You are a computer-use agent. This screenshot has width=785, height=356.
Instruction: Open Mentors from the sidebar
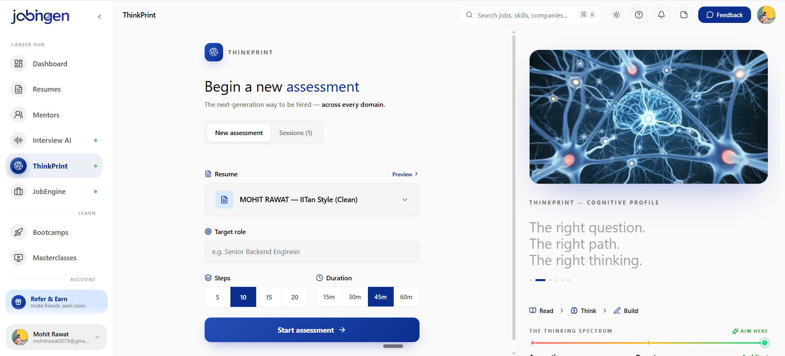coord(54,115)
